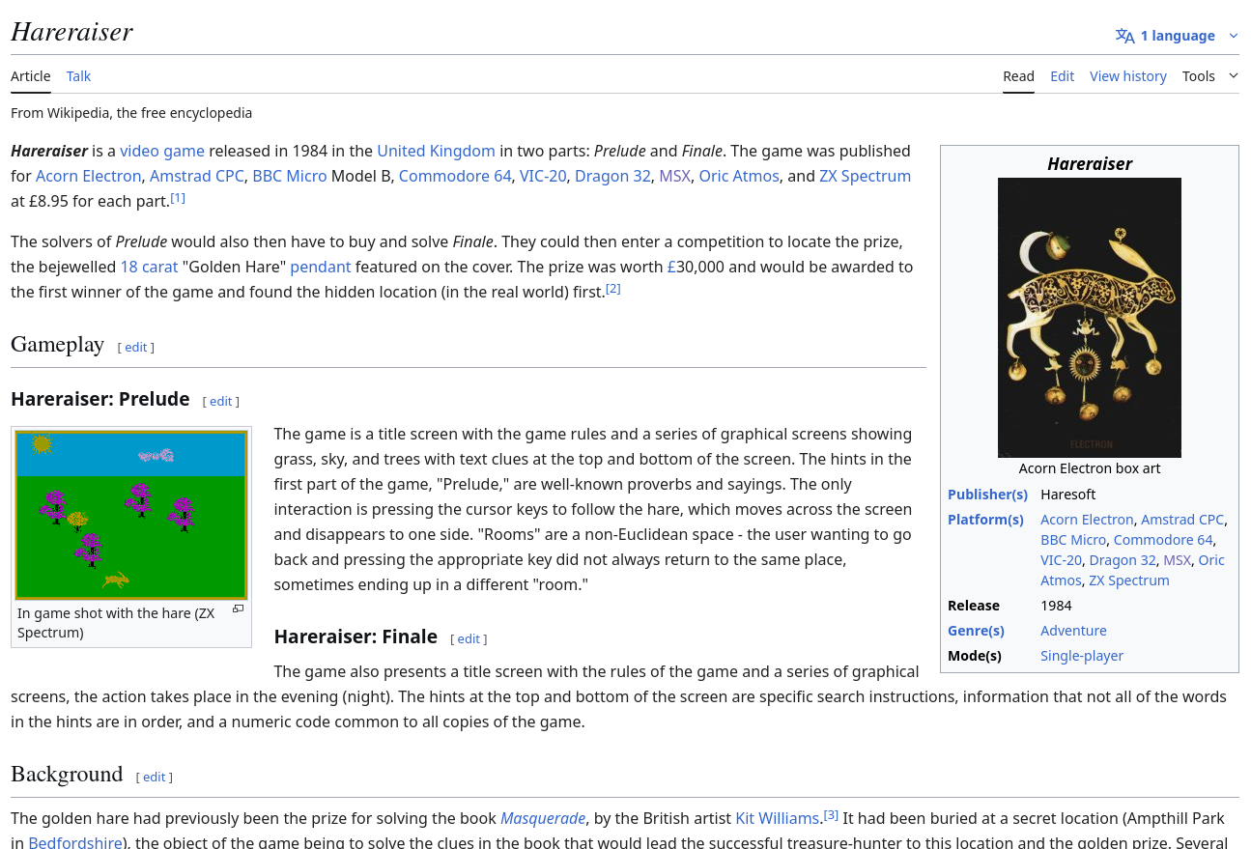The height and width of the screenshot is (849, 1251).
Task: Expand the Tools dropdown chevron
Action: pyautogui.click(x=1234, y=75)
